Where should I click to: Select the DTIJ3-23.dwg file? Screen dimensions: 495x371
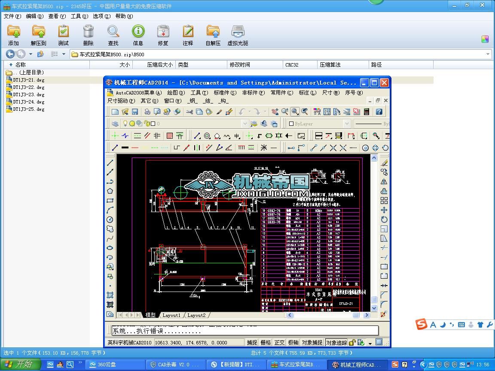[28, 94]
